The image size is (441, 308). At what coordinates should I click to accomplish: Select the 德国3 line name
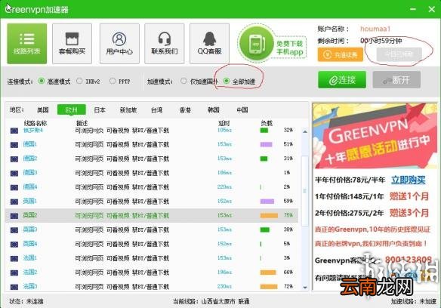[x=29, y=172]
